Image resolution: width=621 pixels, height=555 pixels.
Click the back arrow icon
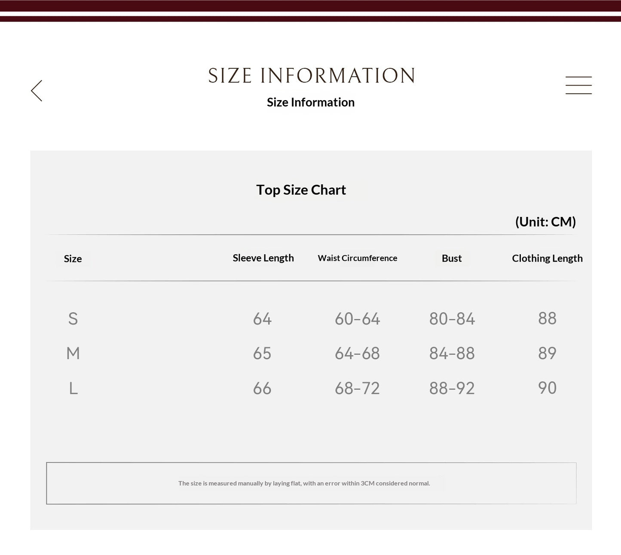(37, 91)
